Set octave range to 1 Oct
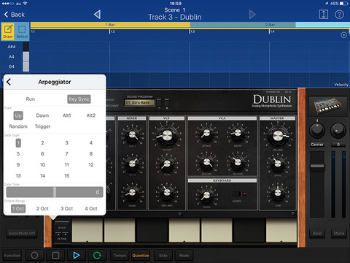350x263 pixels. (18, 209)
